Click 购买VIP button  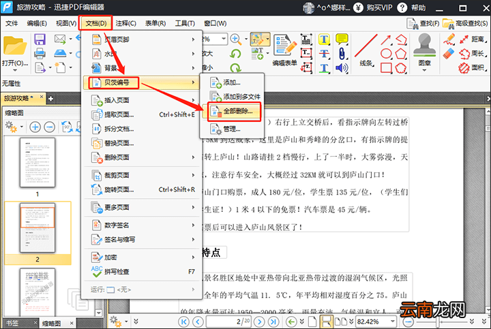[373, 7]
